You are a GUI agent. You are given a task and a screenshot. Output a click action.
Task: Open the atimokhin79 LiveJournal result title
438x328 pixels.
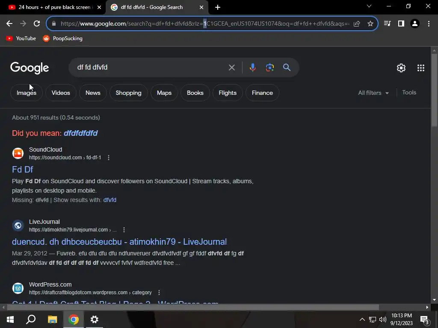click(119, 242)
